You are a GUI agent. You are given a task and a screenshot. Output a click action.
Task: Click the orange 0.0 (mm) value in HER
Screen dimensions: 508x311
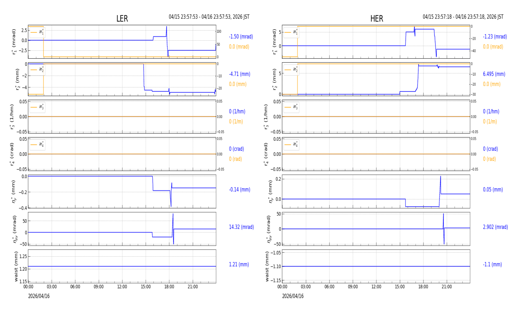coord(492,84)
